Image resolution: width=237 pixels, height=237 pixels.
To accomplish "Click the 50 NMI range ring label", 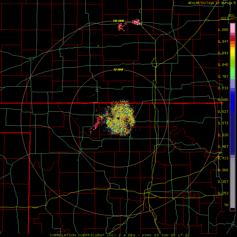I will tap(118, 70).
